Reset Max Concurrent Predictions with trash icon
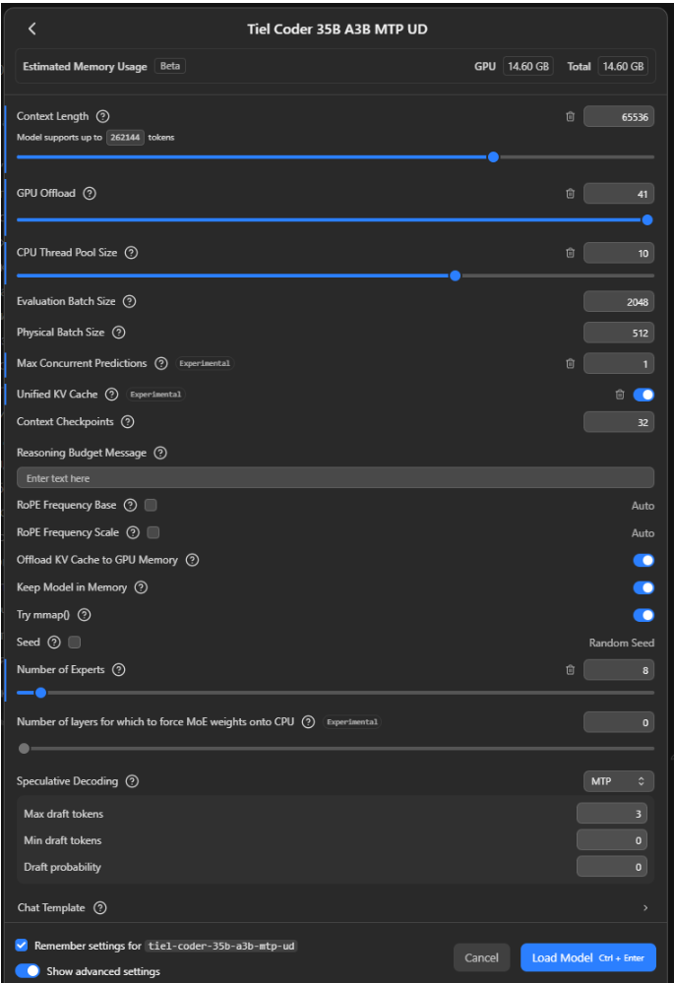674x983 pixels. [570, 364]
